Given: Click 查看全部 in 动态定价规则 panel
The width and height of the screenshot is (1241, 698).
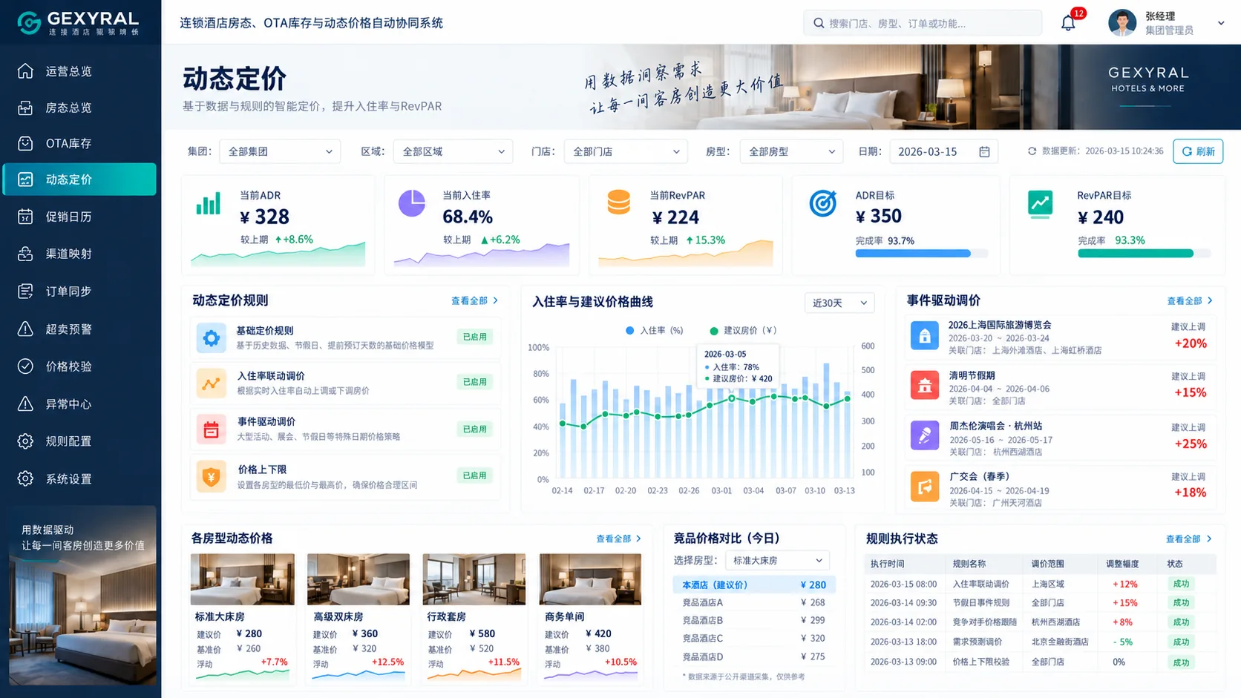Looking at the screenshot, I should tap(475, 300).
